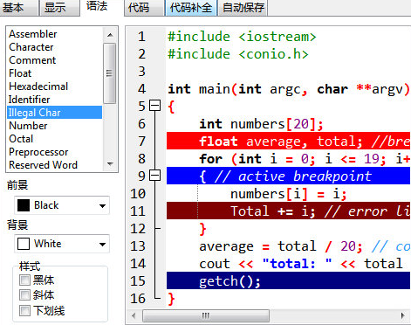The image size is (411, 325).
Task: Select Character in syntax list
Action: [55, 47]
